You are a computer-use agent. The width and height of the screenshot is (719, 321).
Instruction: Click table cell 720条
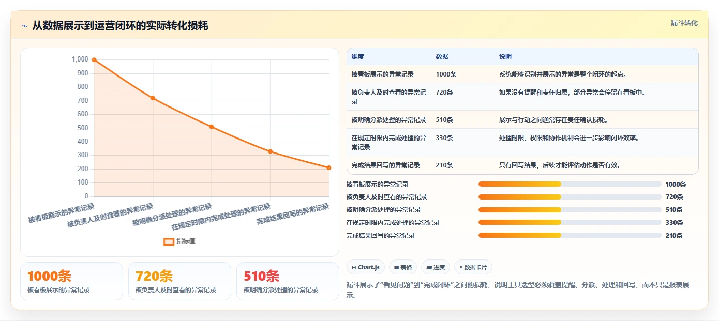tap(444, 93)
